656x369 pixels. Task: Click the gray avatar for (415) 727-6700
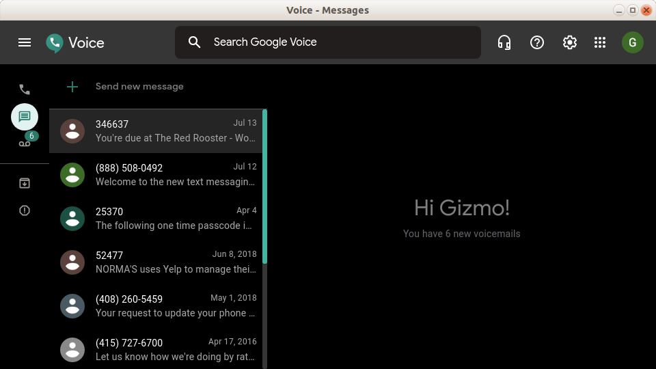72,350
